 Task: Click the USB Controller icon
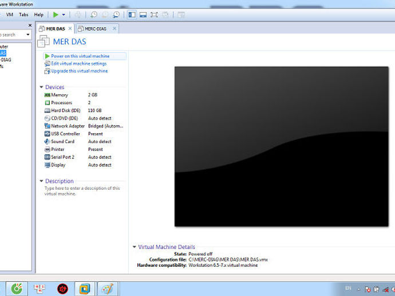tap(47, 134)
